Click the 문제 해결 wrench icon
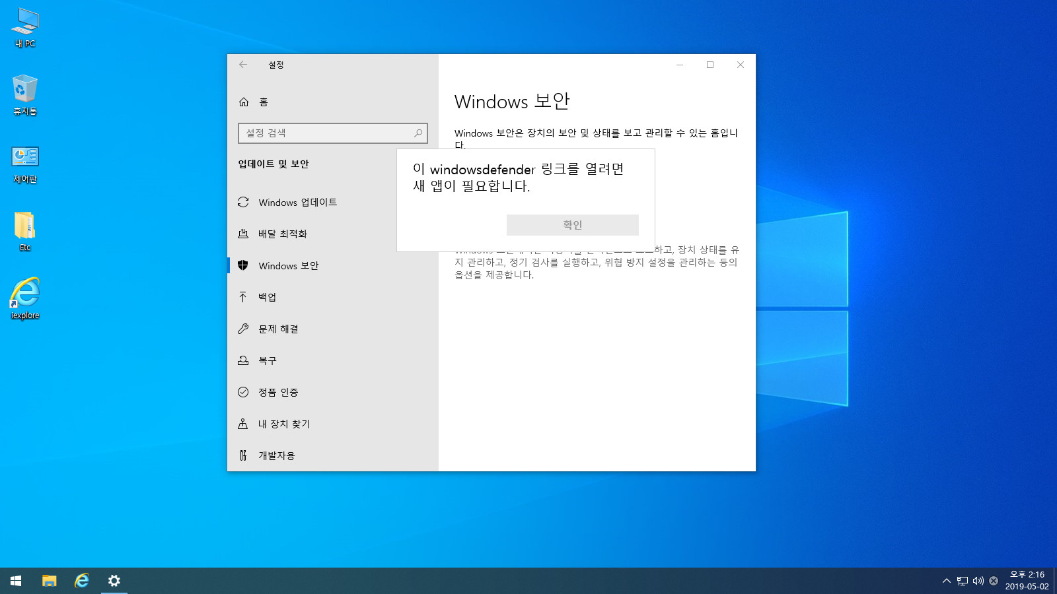Viewport: 1057px width, 594px height. click(243, 329)
